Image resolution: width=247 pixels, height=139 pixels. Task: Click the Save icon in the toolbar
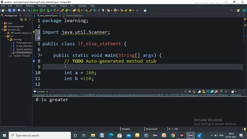point(10,10)
